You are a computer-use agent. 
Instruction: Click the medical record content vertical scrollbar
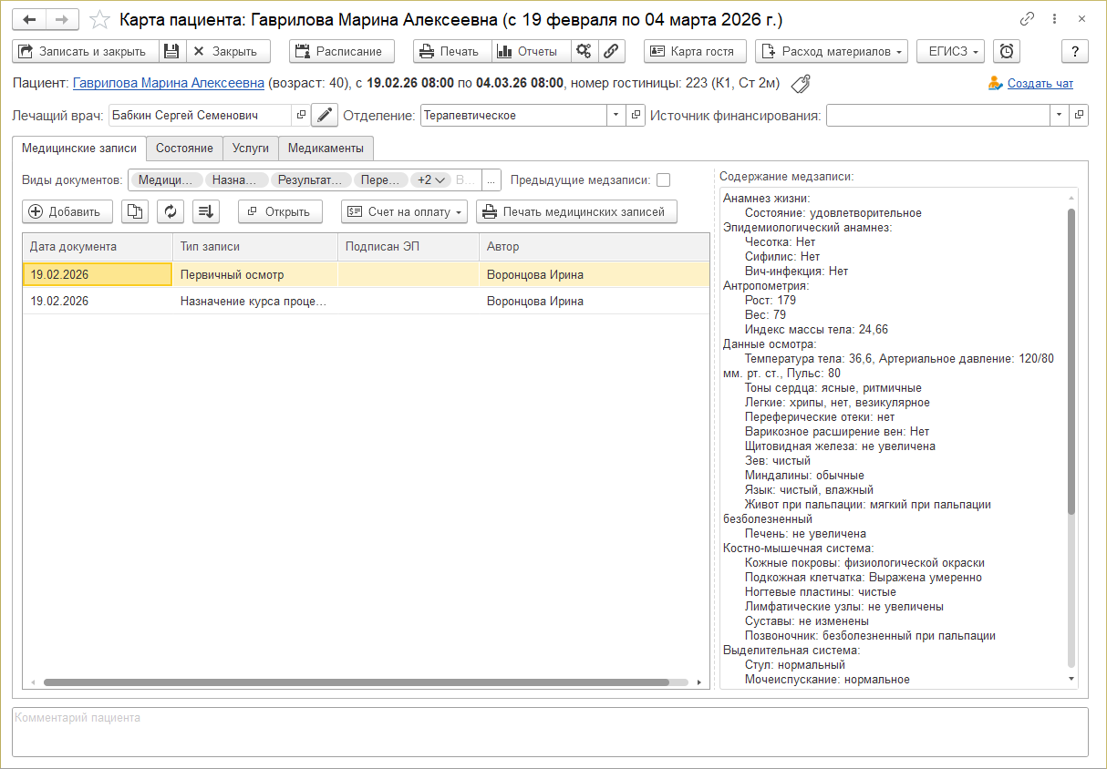[1071, 364]
